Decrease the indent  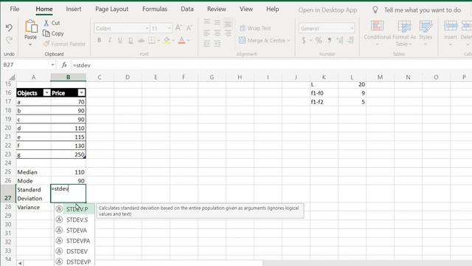click(x=206, y=44)
